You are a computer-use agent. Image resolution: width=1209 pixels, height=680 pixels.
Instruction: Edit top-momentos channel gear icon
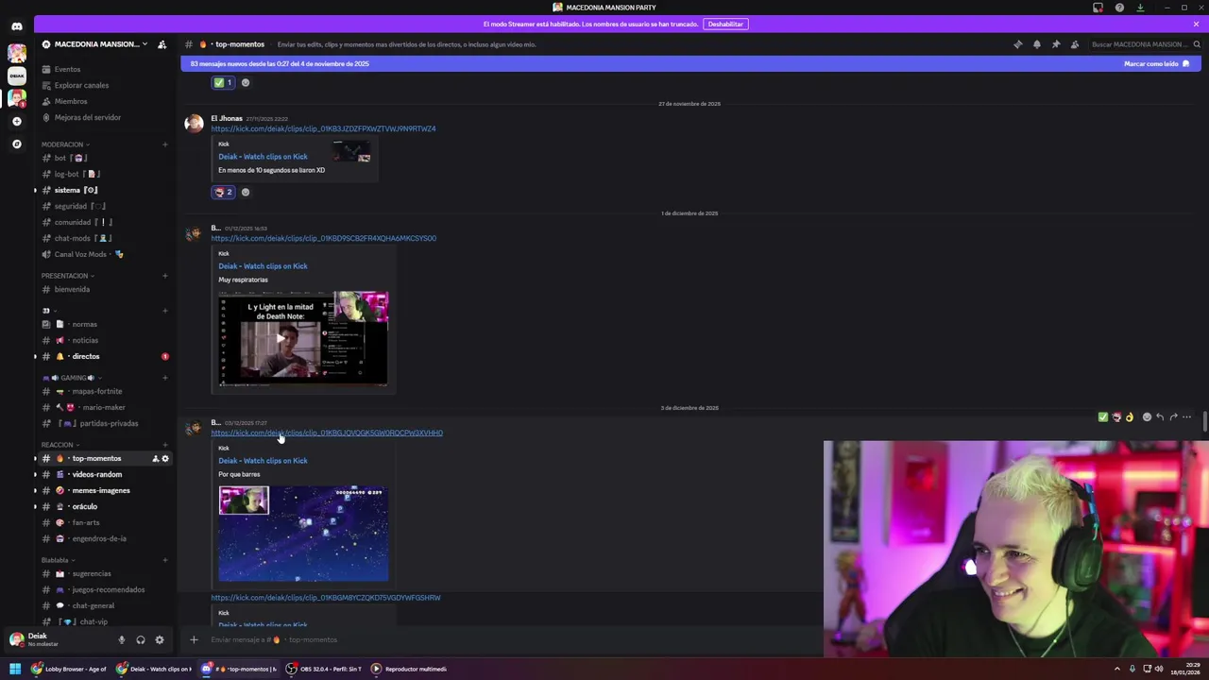tap(165, 458)
